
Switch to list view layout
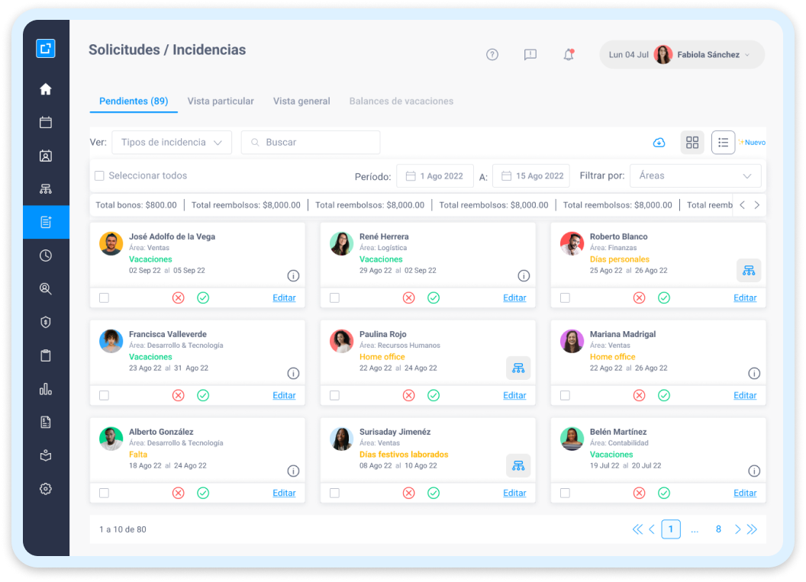[x=724, y=143]
